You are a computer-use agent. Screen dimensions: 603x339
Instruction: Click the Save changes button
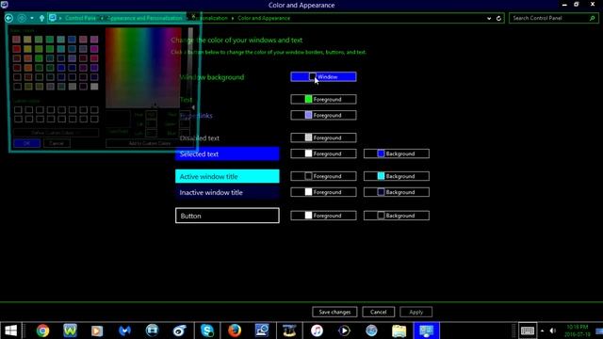(334, 312)
